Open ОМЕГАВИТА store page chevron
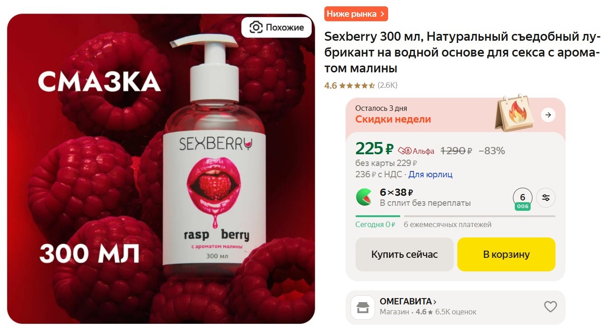 pos(435,302)
